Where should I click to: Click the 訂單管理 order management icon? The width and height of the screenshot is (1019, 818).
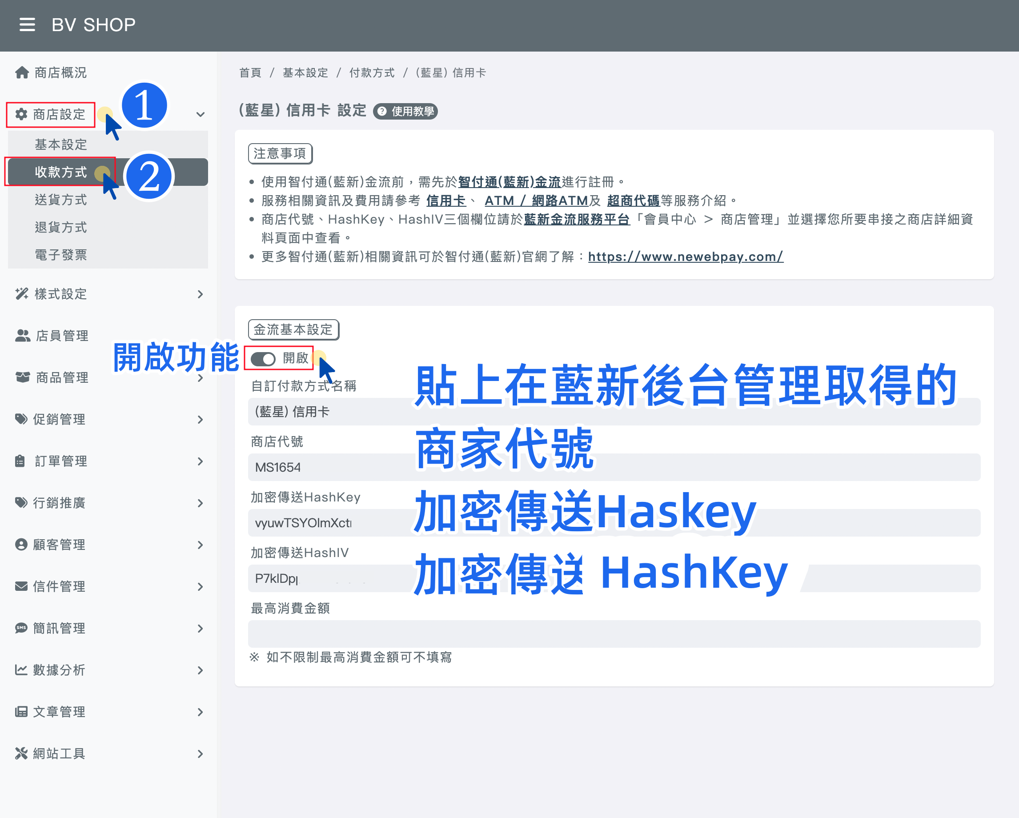21,461
